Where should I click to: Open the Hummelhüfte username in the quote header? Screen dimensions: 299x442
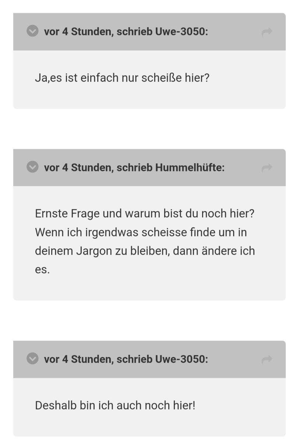(x=189, y=168)
